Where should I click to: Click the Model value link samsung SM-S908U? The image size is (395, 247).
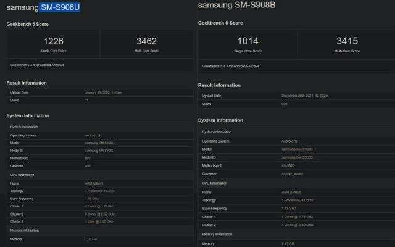[x=99, y=143]
